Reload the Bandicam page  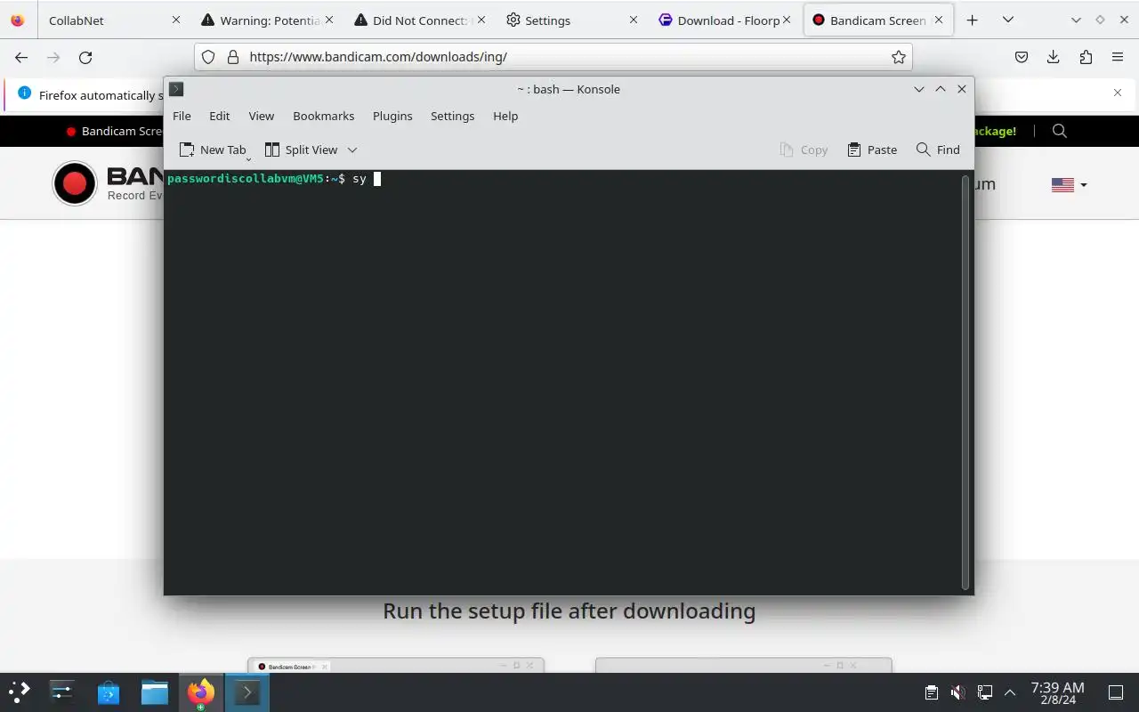(85, 57)
